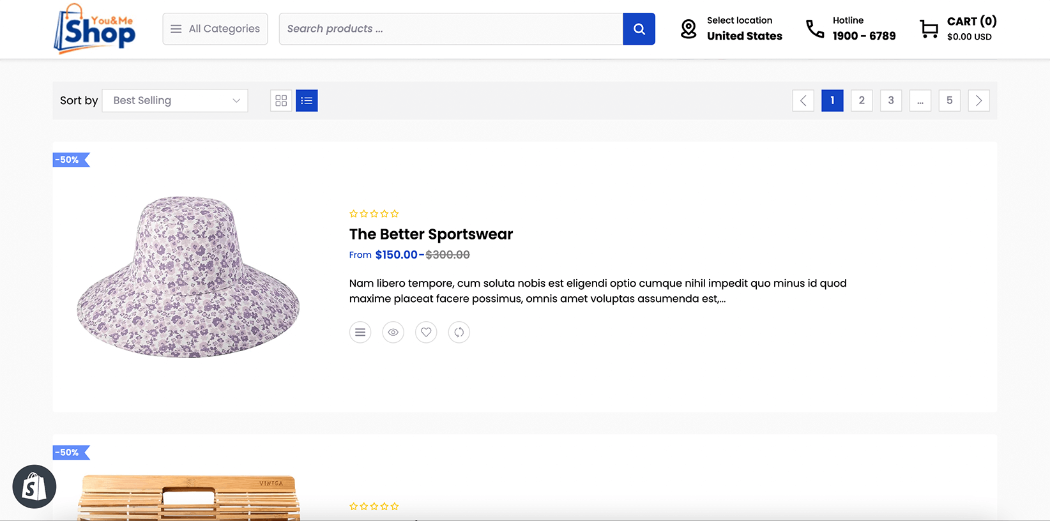Open The Better Sportswear product link

point(431,234)
